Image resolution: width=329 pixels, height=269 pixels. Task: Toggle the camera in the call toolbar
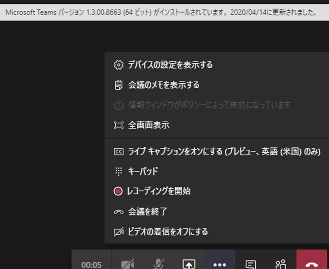click(x=127, y=263)
